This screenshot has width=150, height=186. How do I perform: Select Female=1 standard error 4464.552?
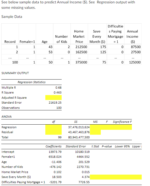(x=83, y=157)
